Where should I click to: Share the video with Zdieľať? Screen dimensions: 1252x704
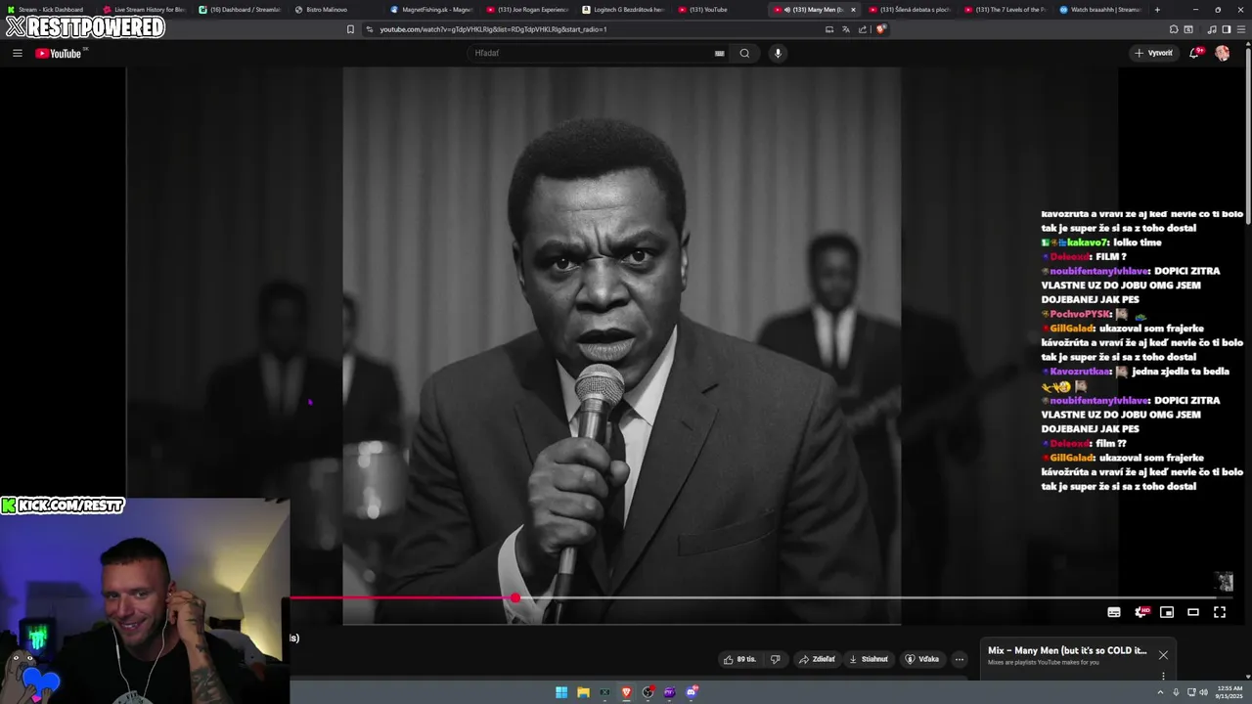click(818, 659)
